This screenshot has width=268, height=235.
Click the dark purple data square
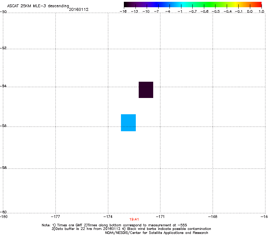click(x=146, y=90)
